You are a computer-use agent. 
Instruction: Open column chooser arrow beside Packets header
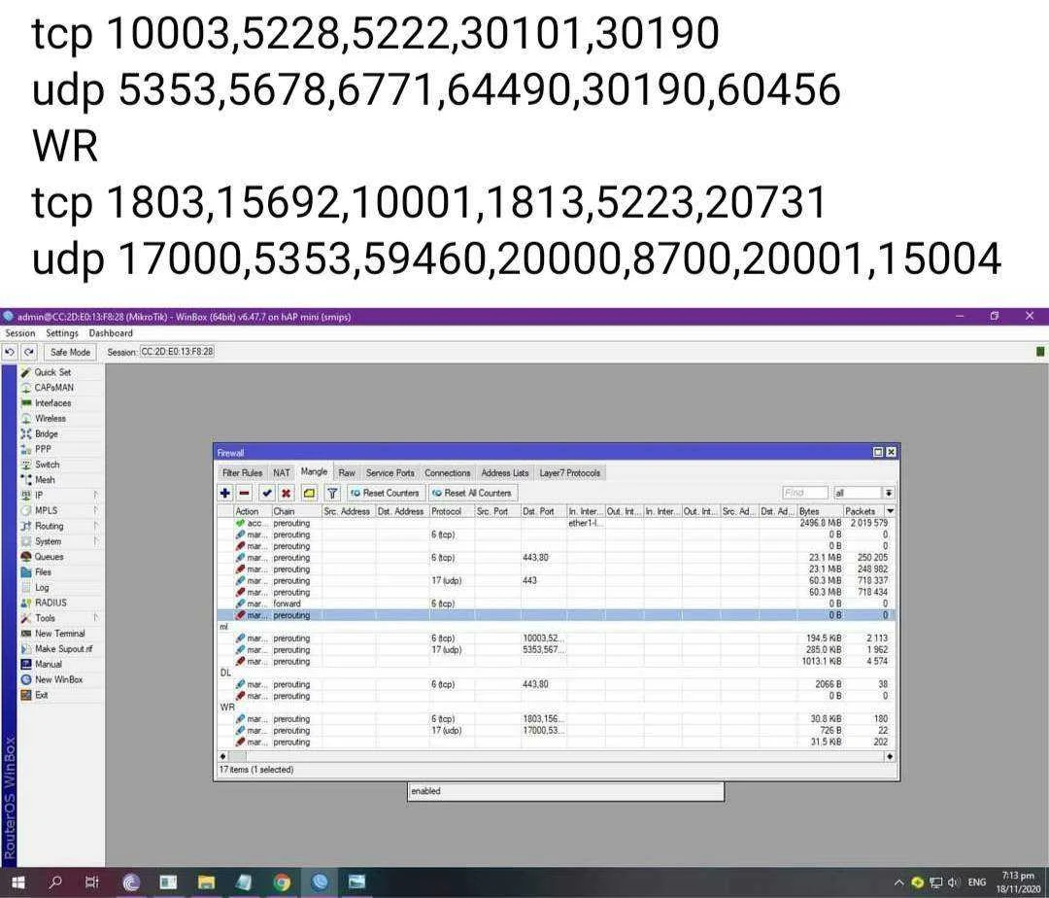click(891, 511)
